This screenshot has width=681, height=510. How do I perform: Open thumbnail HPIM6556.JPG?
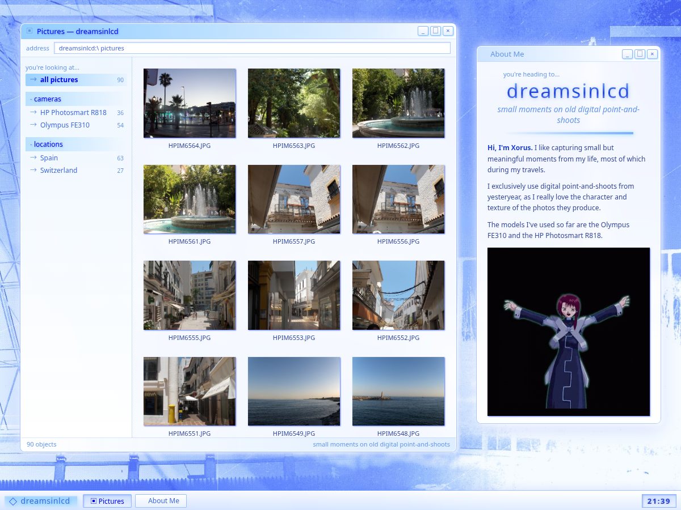coord(398,199)
